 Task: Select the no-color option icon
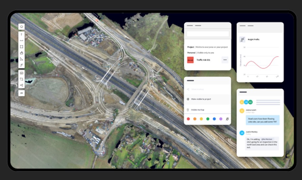pos(227,119)
